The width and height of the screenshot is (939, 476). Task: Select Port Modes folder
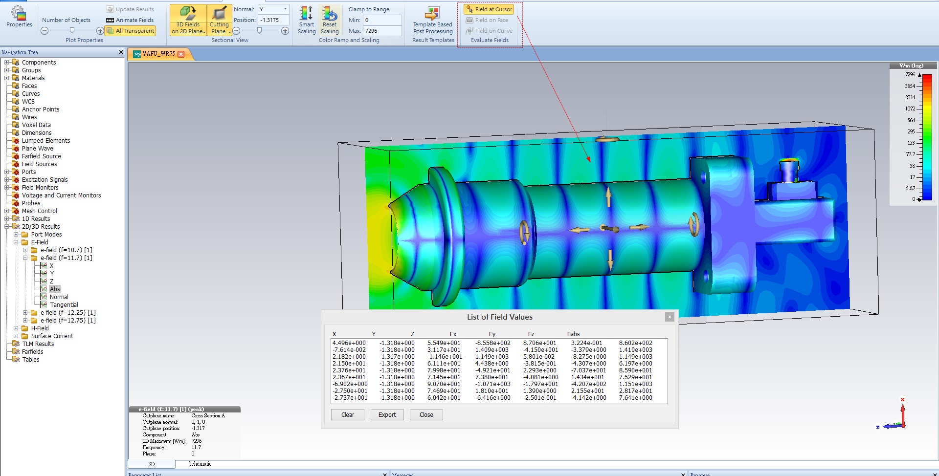(46, 235)
